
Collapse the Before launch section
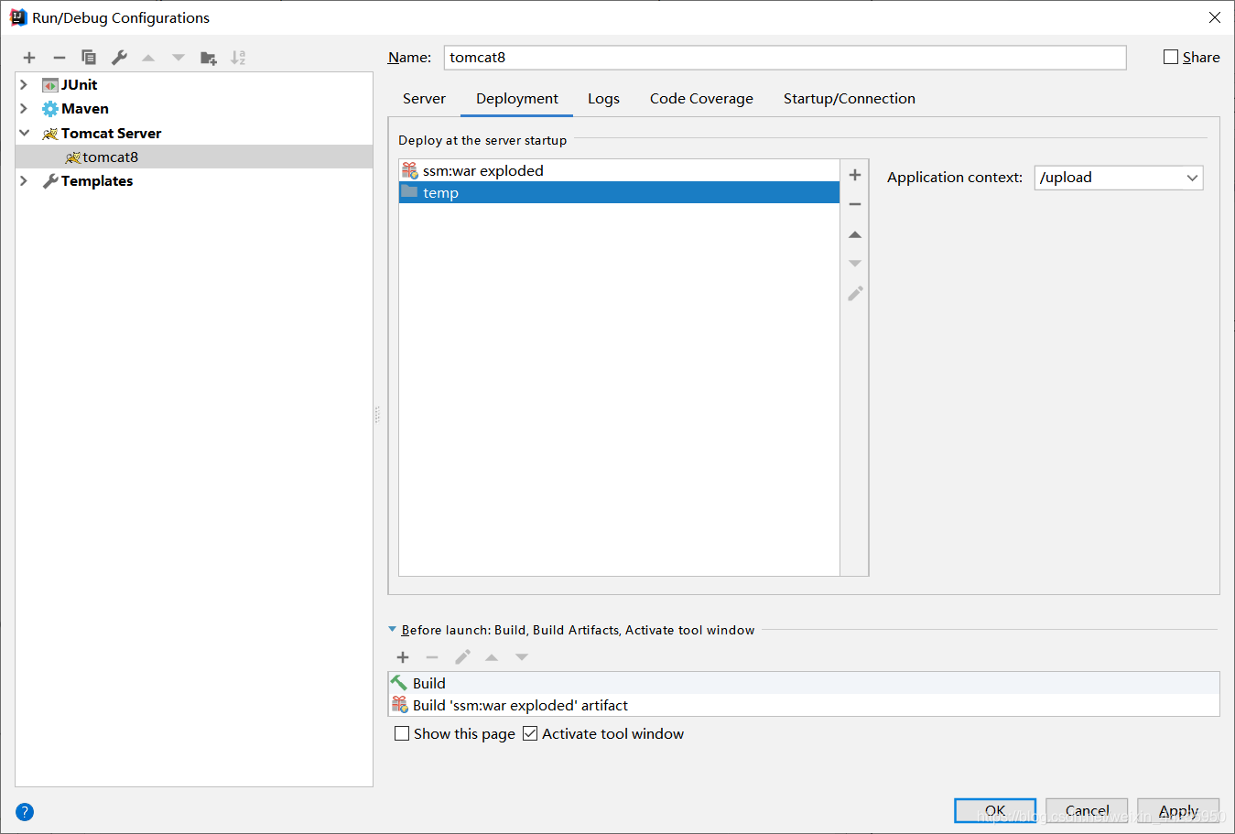click(x=393, y=630)
